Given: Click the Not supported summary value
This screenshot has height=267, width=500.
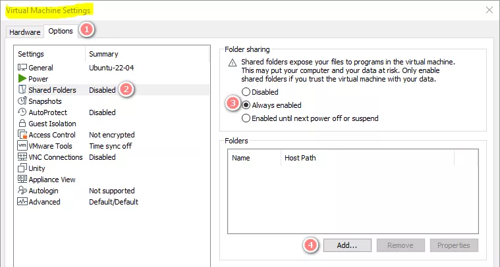Looking at the screenshot, I should [111, 191].
